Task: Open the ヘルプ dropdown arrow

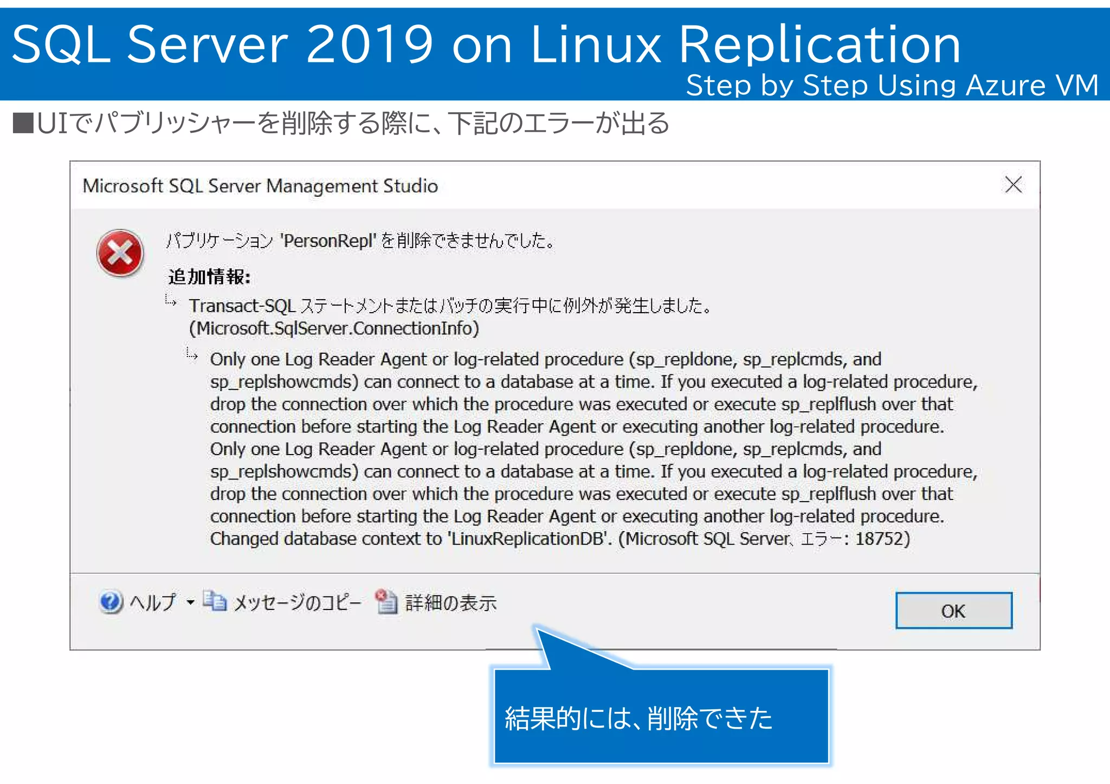Action: pos(190,602)
